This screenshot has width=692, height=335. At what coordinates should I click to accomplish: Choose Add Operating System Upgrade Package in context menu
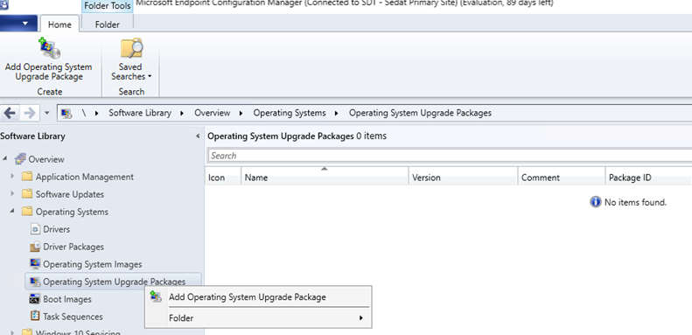(x=258, y=297)
